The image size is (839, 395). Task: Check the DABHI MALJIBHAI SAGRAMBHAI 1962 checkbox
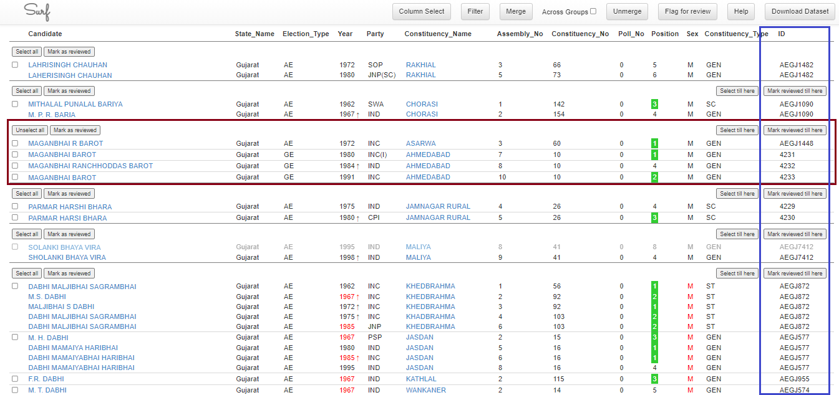[x=15, y=286]
